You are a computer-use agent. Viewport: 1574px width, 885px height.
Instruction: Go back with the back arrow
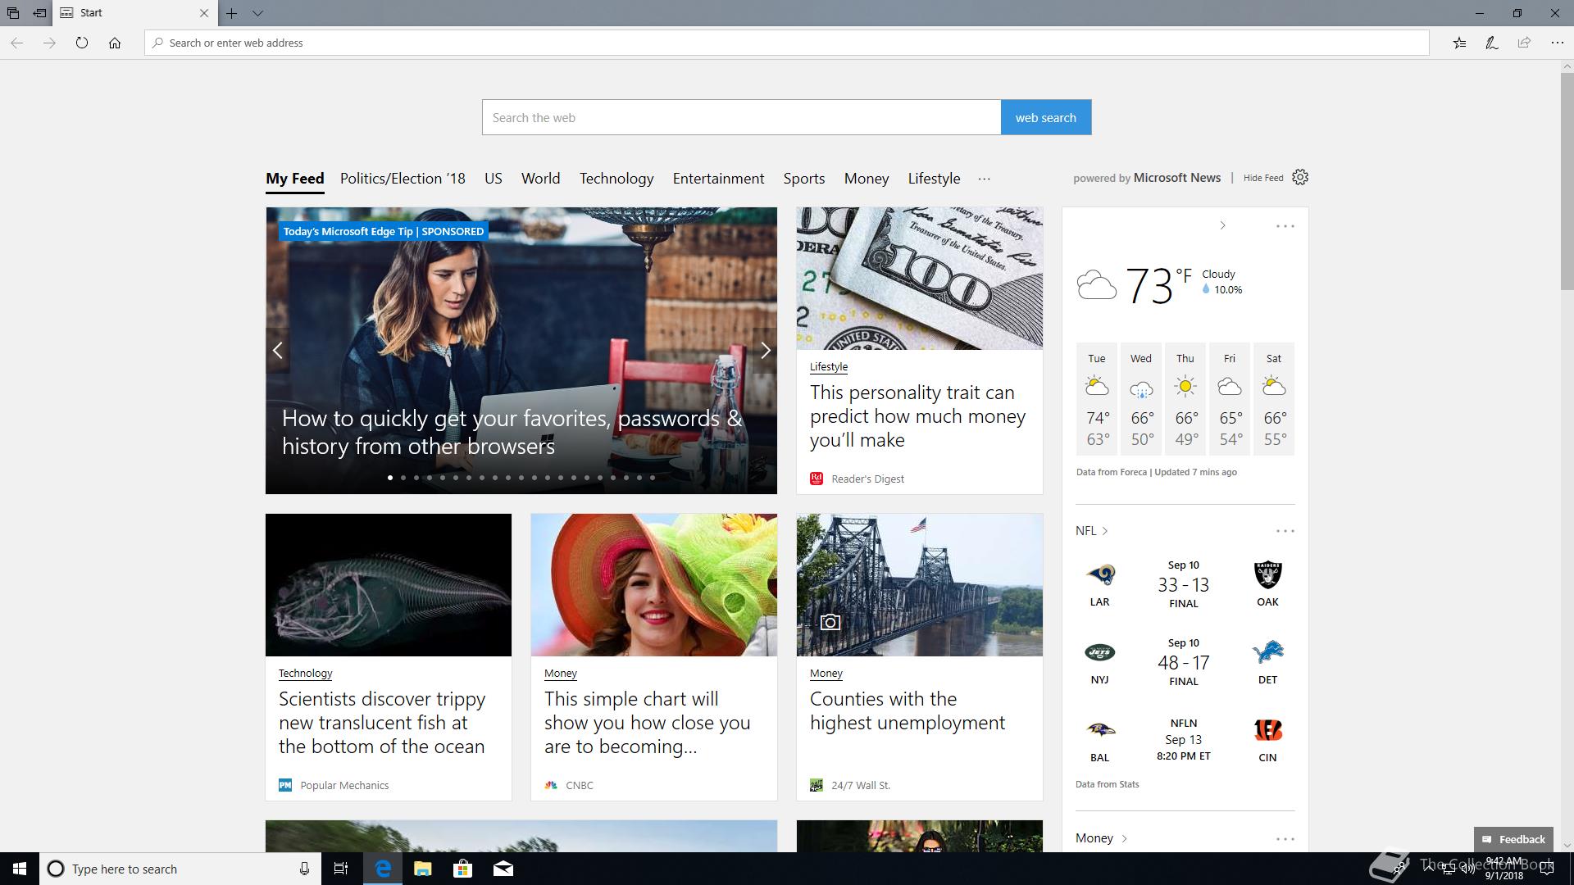pyautogui.click(x=16, y=43)
